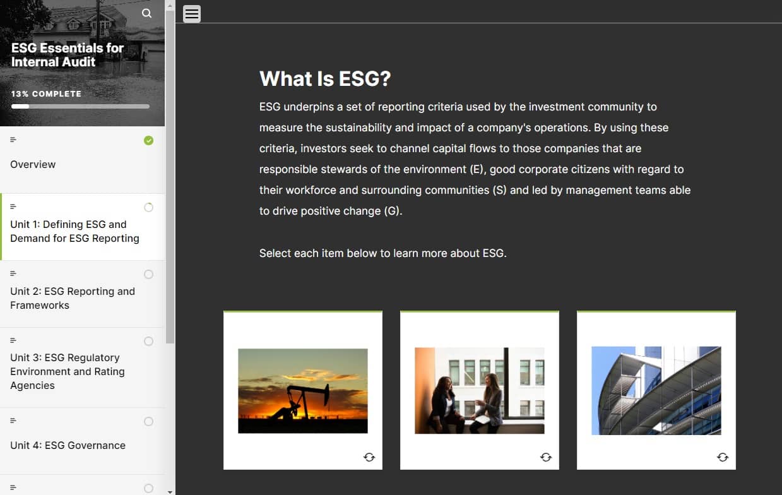This screenshot has width=782, height=495.
Task: Select the two women talking image
Action: point(480,391)
